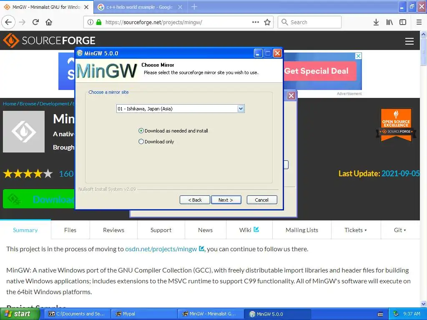Open the downloads panel arrow icon
The width and height of the screenshot is (427, 320).
(376, 22)
